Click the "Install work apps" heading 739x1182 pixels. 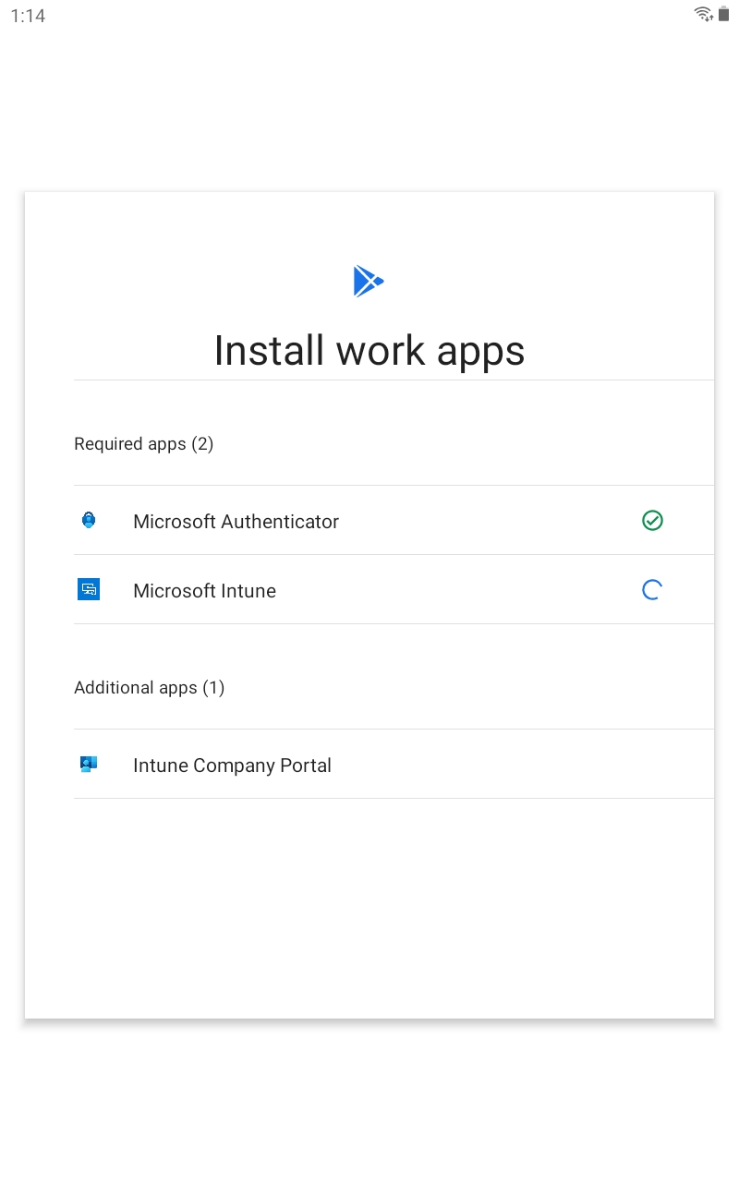click(x=369, y=351)
